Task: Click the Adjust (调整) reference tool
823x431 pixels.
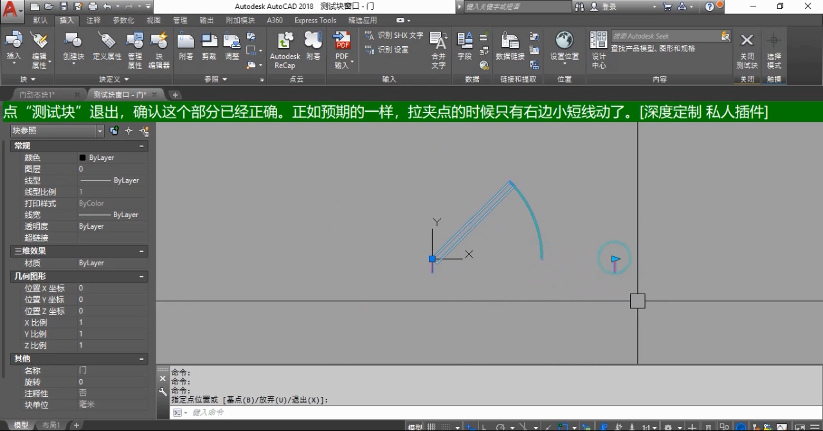Action: (232, 46)
